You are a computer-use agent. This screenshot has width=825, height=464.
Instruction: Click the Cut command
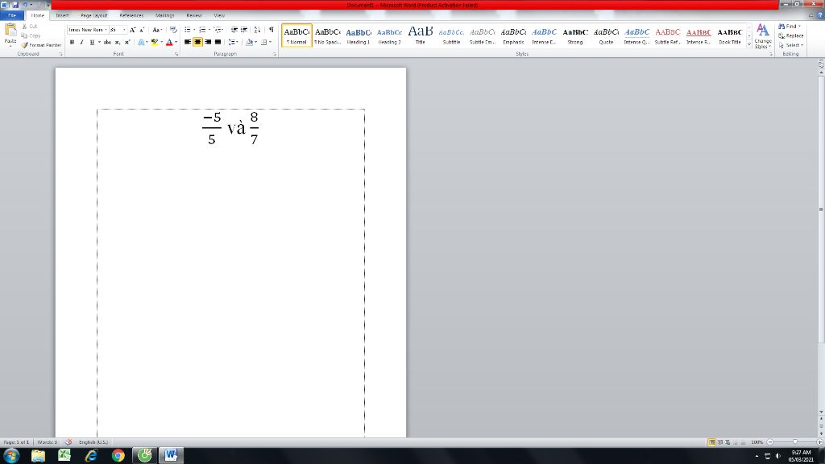[x=30, y=27]
